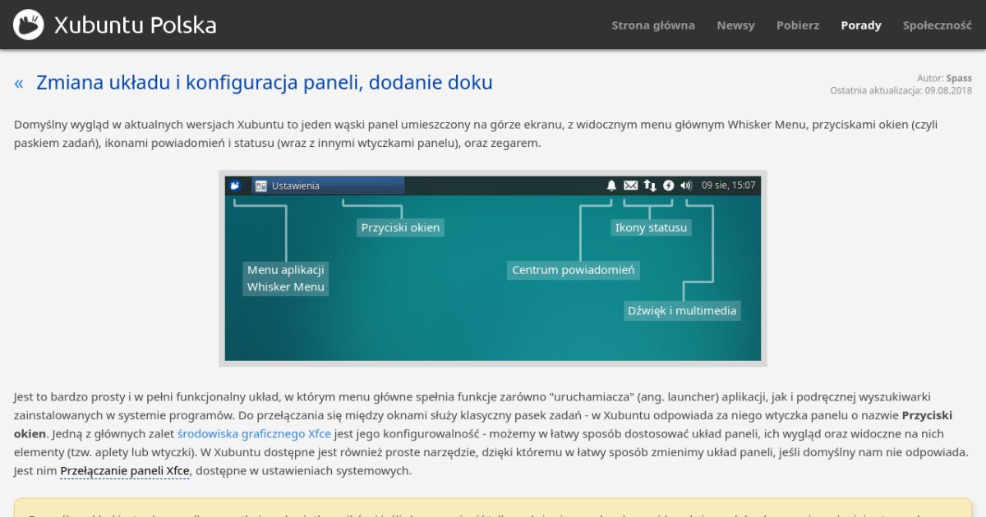Navigate to the Pobierz page
Screen dimensions: 986x517
(x=797, y=25)
